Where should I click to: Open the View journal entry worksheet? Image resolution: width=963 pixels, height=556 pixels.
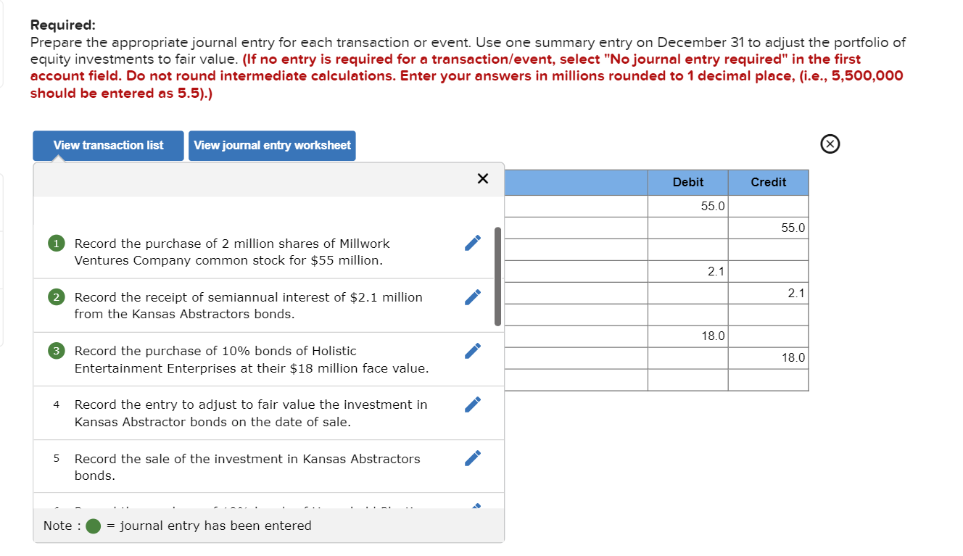point(272,146)
